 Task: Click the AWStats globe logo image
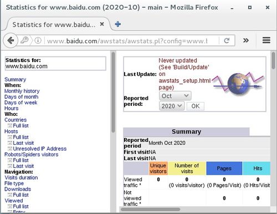[x=238, y=84]
